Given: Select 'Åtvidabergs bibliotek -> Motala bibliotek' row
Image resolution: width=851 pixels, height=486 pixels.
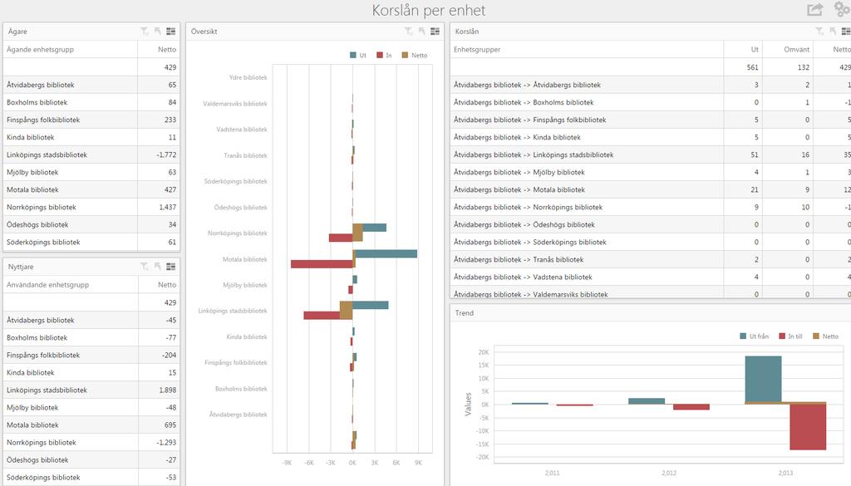Looking at the screenshot, I should (x=651, y=190).
